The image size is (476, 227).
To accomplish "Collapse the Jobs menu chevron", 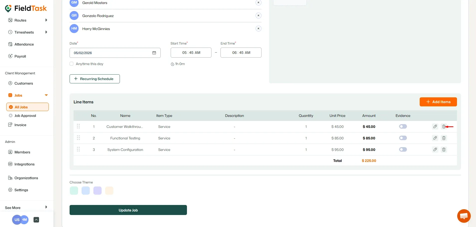I will click(x=46, y=95).
